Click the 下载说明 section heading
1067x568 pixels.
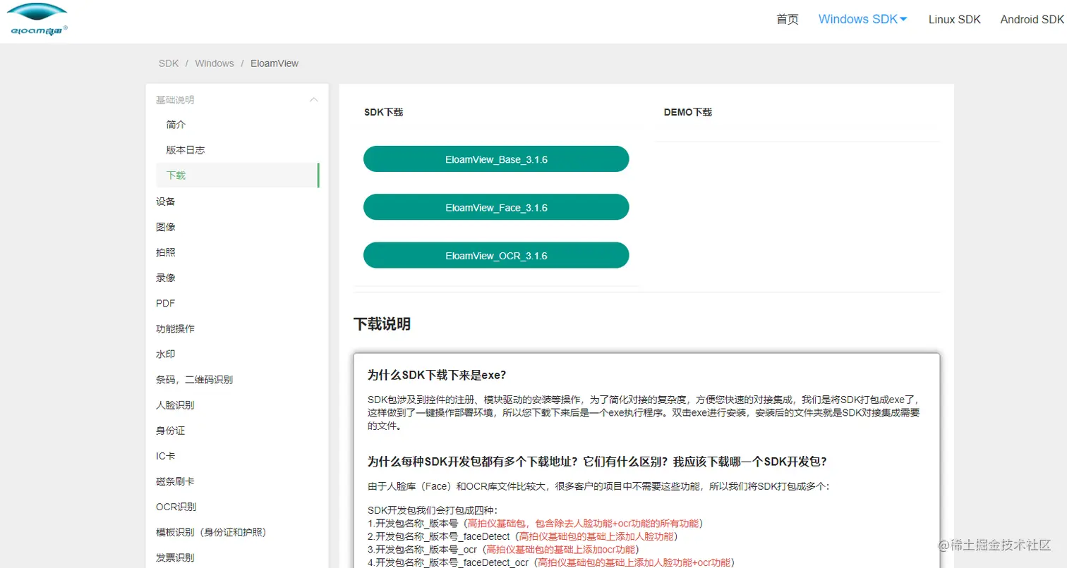(x=382, y=324)
